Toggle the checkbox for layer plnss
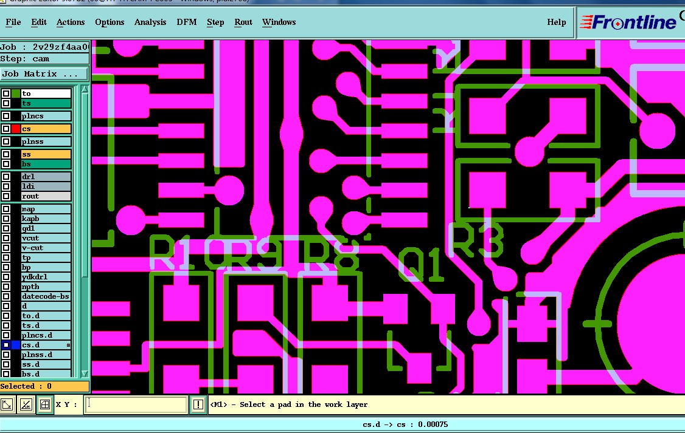 click(x=5, y=141)
